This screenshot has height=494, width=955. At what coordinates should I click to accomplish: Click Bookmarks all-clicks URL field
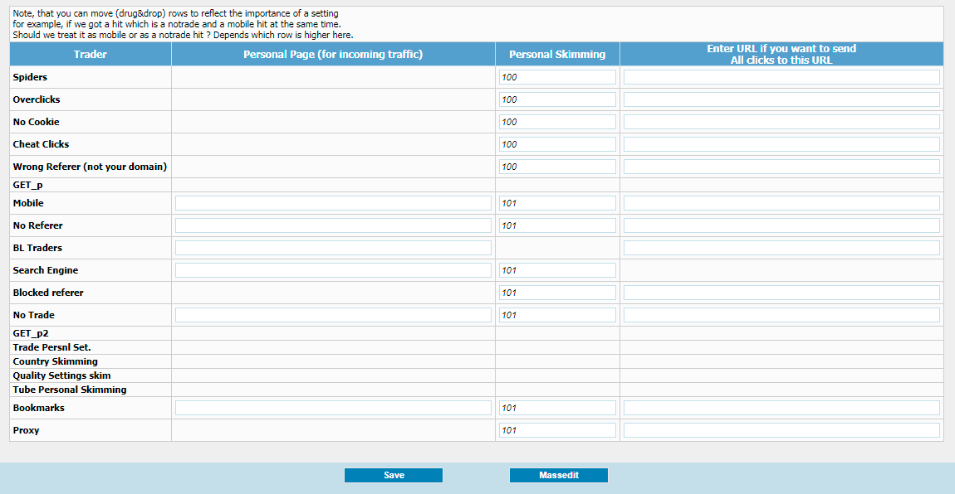[781, 409]
